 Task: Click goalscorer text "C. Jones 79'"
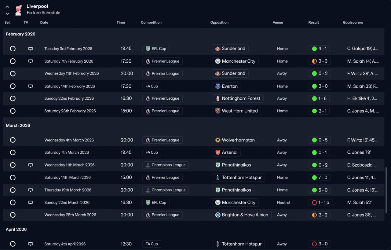(359, 153)
